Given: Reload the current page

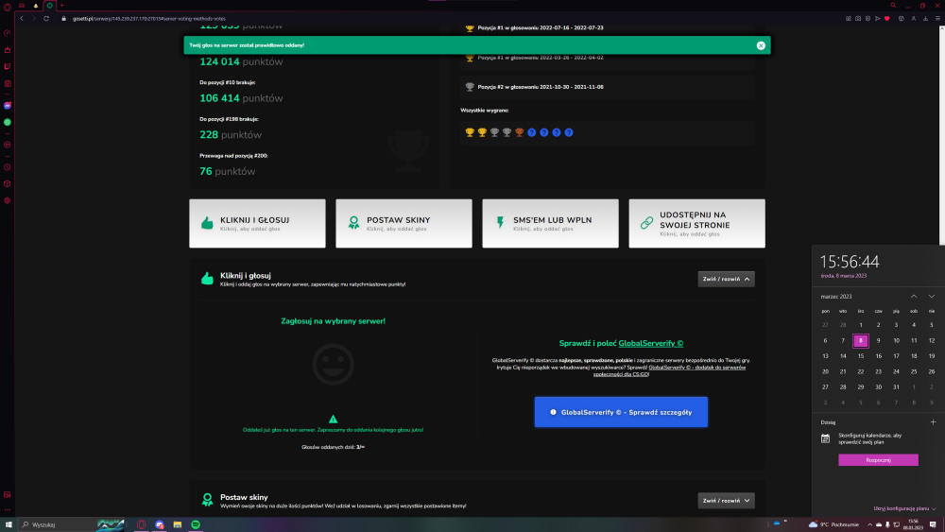Looking at the screenshot, I should [x=45, y=19].
